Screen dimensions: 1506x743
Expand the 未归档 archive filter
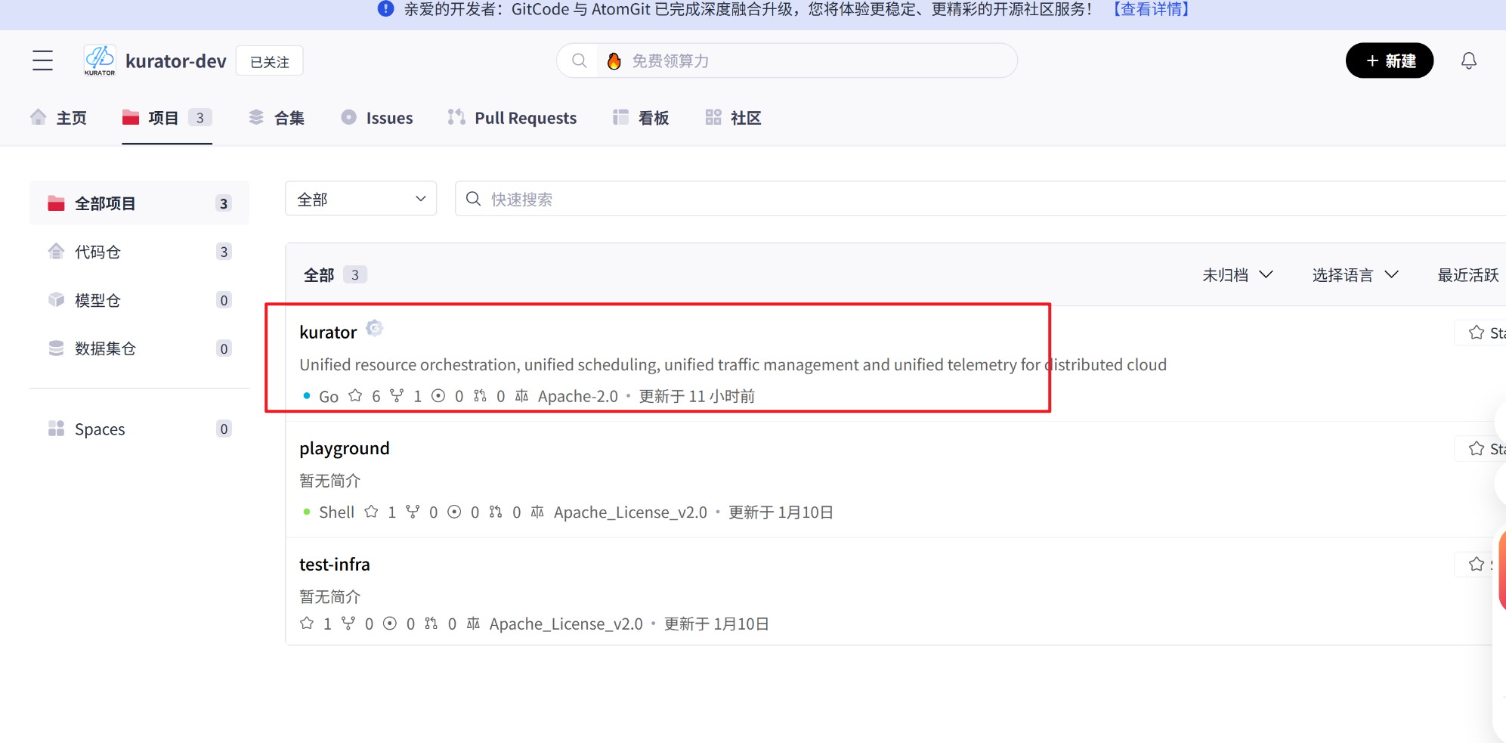pos(1238,275)
